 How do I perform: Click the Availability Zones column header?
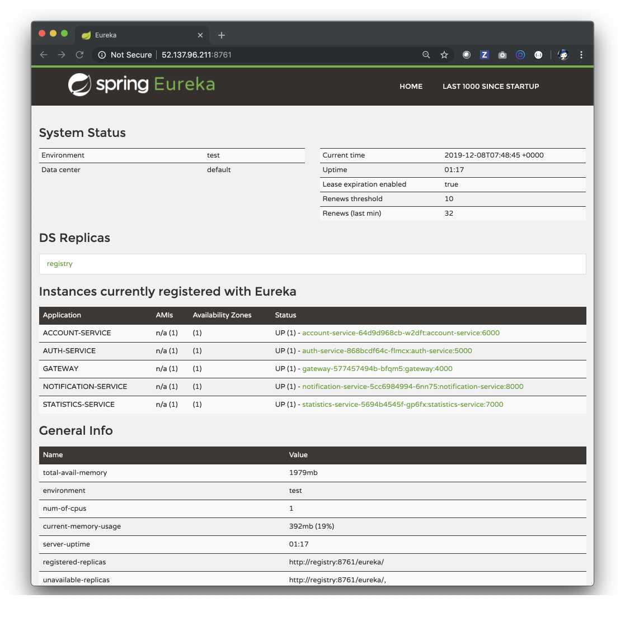222,315
